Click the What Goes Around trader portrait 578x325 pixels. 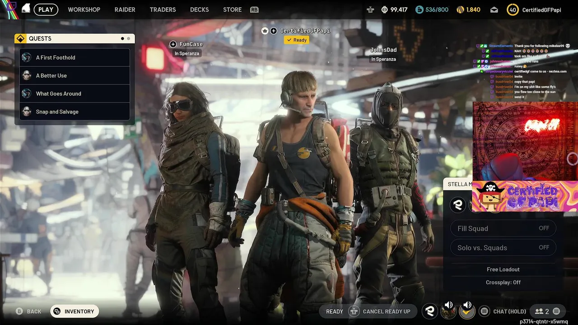click(27, 93)
